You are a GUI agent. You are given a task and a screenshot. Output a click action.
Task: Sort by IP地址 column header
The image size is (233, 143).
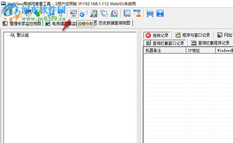[201, 50]
